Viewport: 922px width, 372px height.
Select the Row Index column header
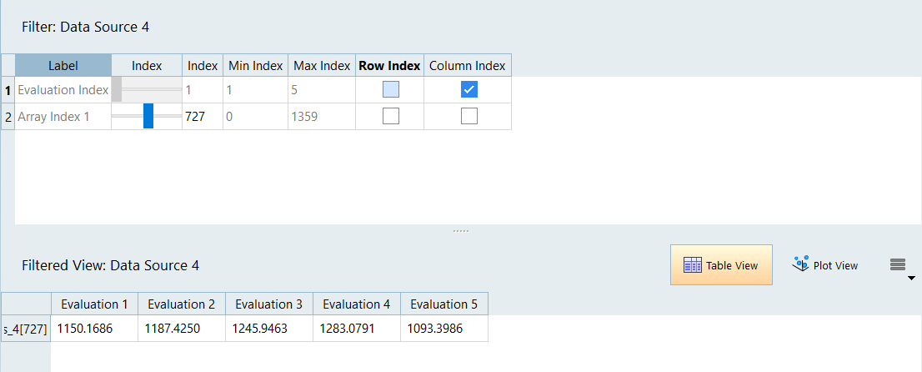(389, 65)
